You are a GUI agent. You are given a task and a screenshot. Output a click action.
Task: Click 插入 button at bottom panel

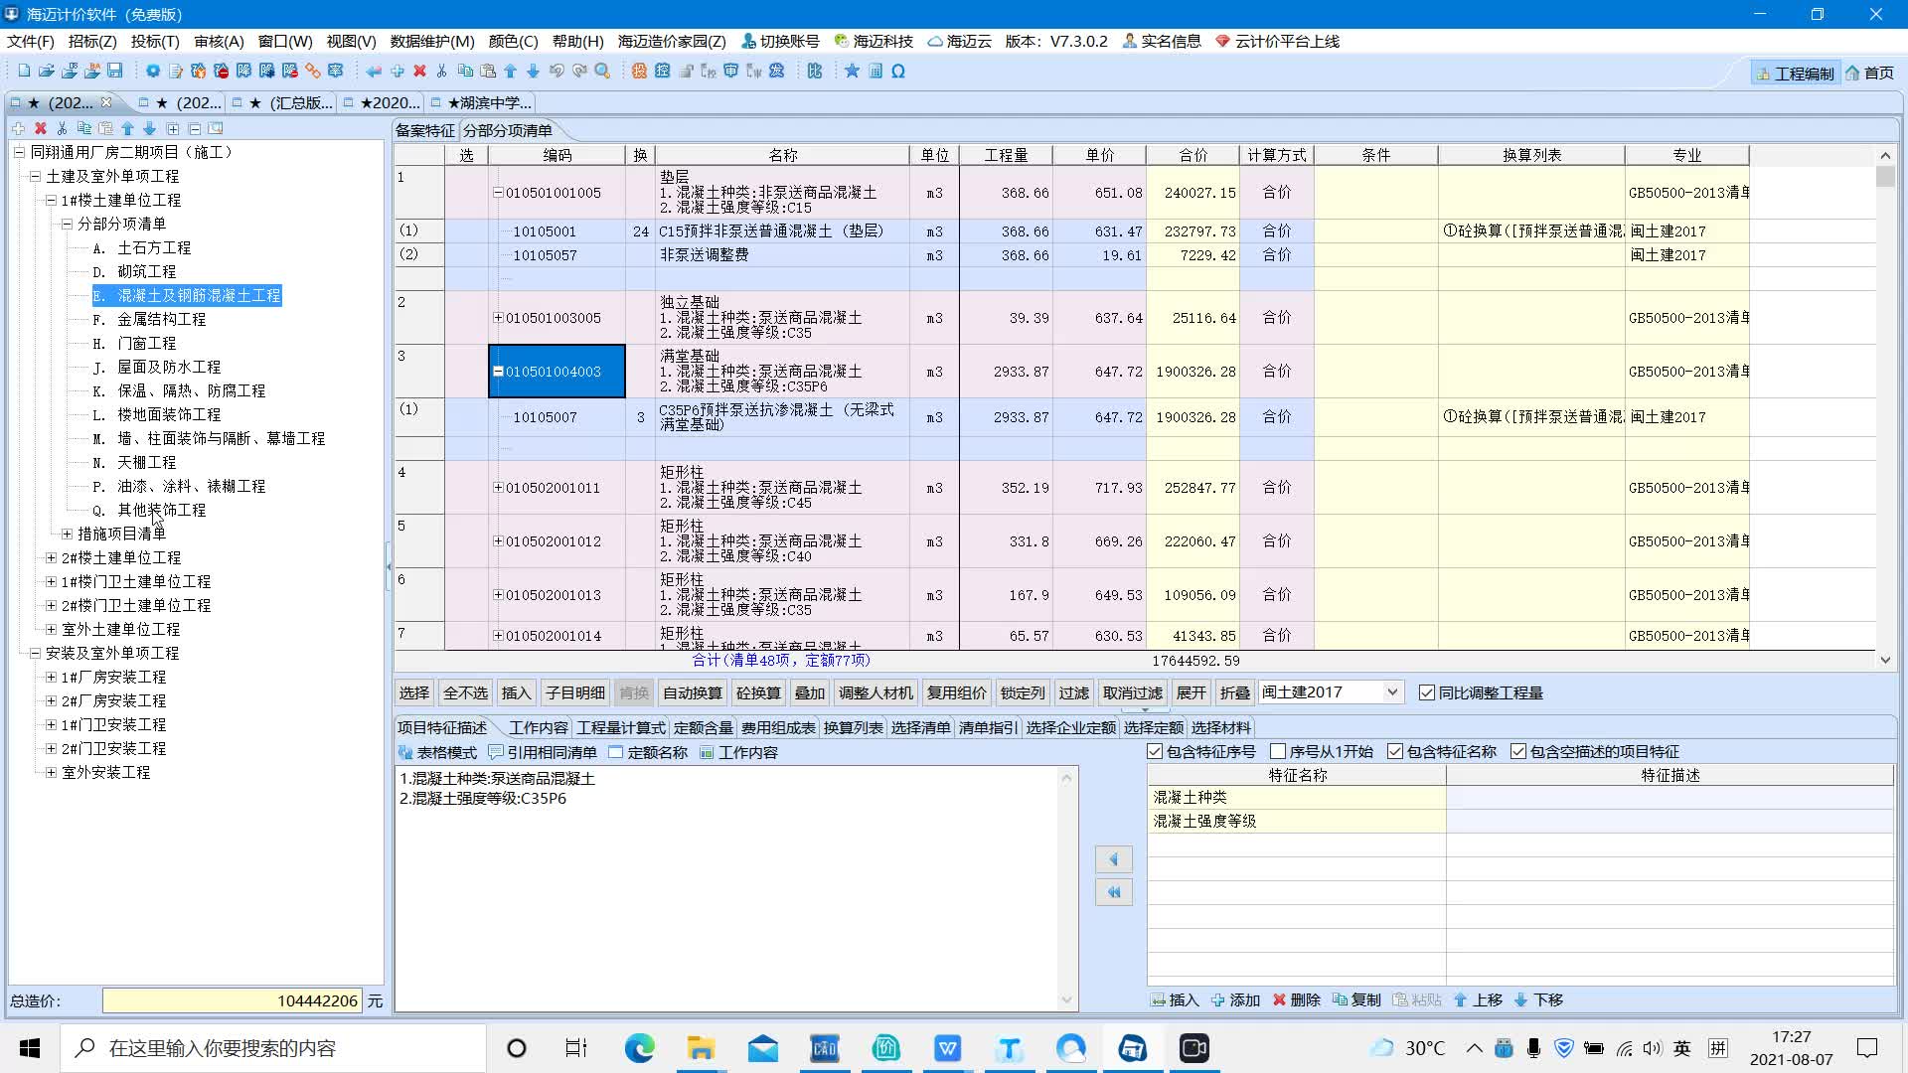click(x=1176, y=999)
